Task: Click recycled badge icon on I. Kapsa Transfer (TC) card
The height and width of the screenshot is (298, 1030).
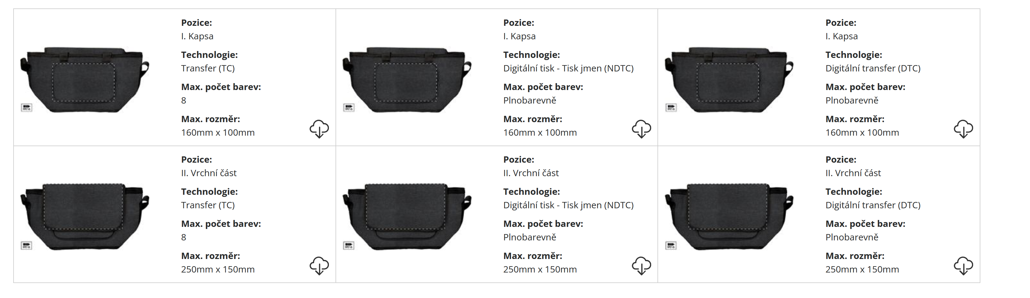Action: [x=26, y=108]
